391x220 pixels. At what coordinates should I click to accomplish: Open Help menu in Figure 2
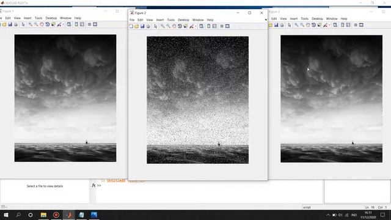click(x=210, y=20)
